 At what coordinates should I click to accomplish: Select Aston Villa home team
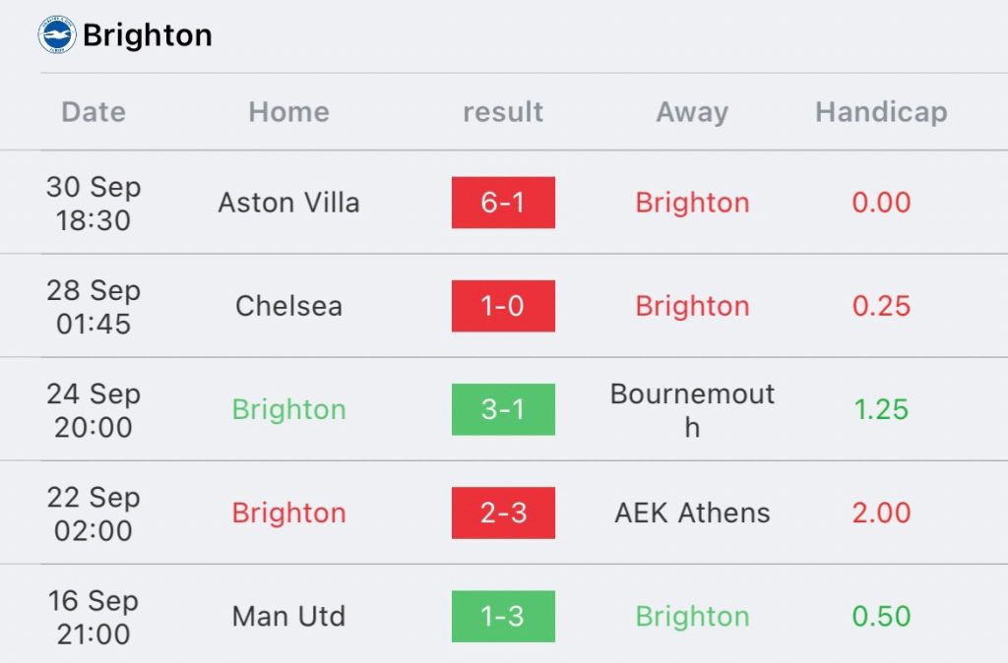[288, 203]
